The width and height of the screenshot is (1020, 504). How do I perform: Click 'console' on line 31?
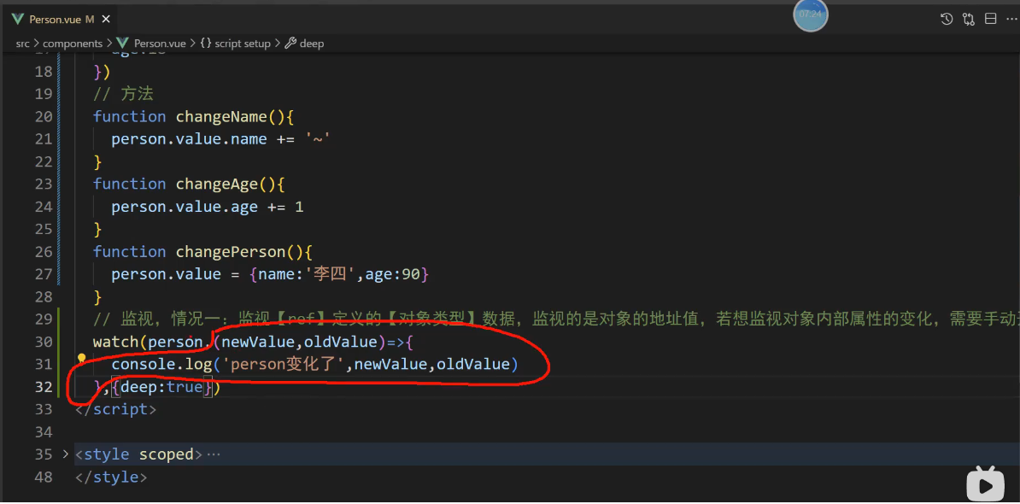click(x=144, y=364)
